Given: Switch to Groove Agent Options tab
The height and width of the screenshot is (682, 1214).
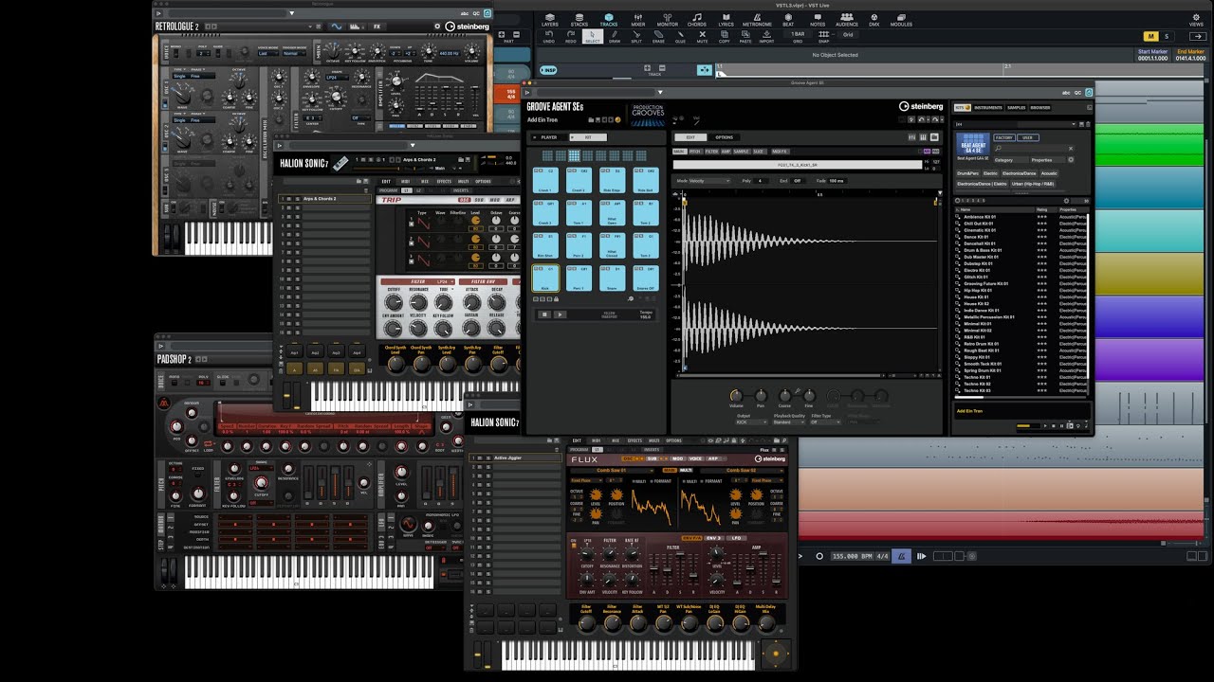Looking at the screenshot, I should 724,137.
